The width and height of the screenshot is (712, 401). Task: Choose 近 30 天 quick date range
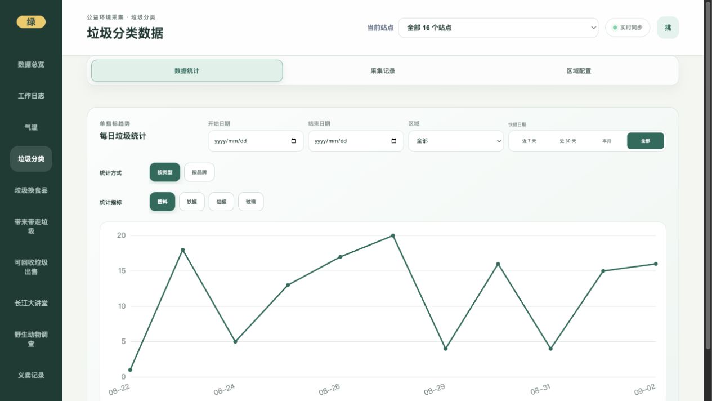[x=568, y=141]
